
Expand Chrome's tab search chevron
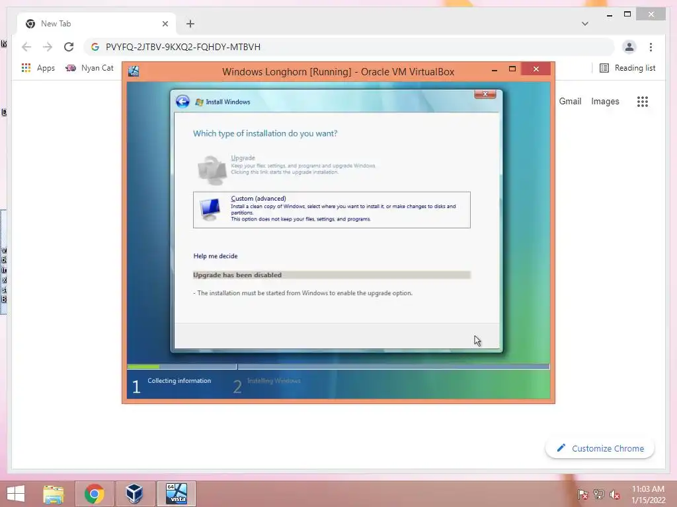[x=584, y=24]
